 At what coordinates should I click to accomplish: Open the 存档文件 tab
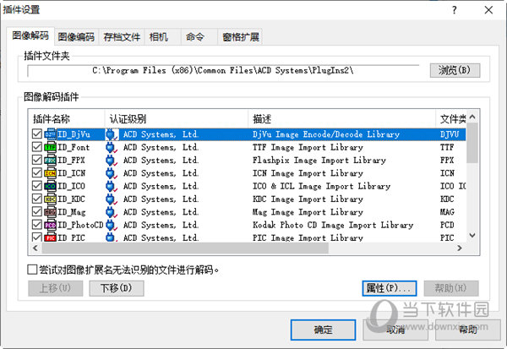tap(122, 37)
